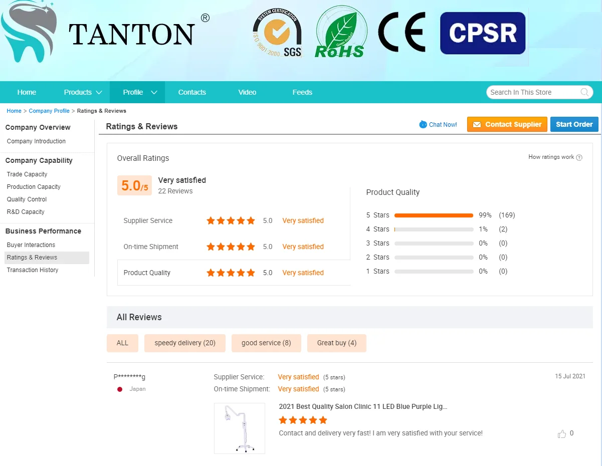This screenshot has height=466, width=602.
Task: Go to the Video tab
Action: [x=247, y=92]
